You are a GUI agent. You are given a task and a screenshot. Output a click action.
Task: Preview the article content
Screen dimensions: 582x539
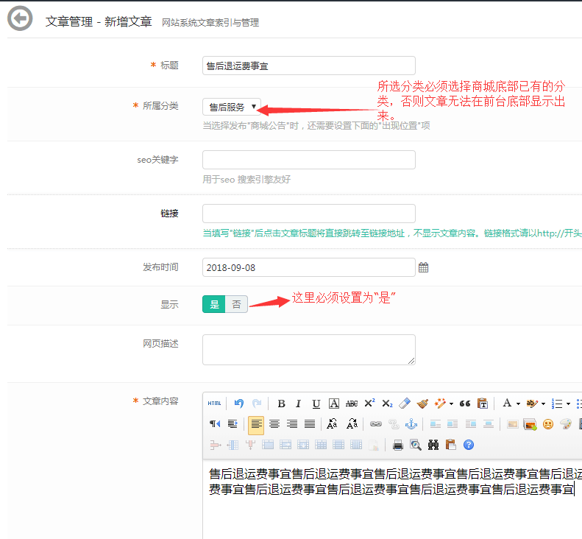pyautogui.click(x=415, y=445)
